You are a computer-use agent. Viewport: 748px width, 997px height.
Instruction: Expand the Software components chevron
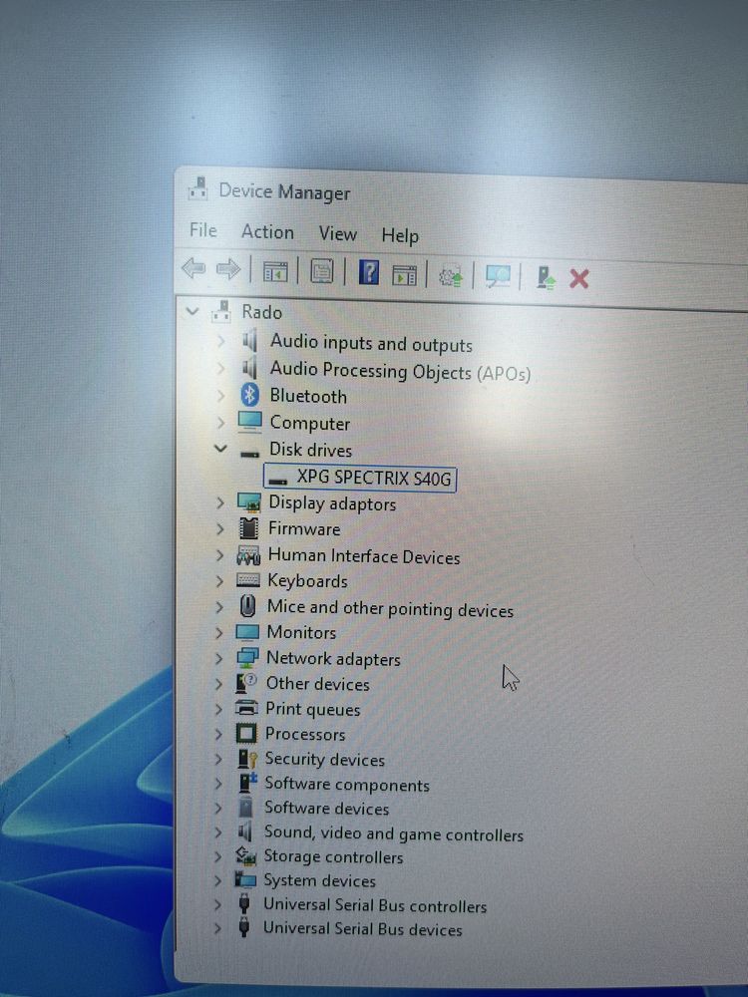218,784
